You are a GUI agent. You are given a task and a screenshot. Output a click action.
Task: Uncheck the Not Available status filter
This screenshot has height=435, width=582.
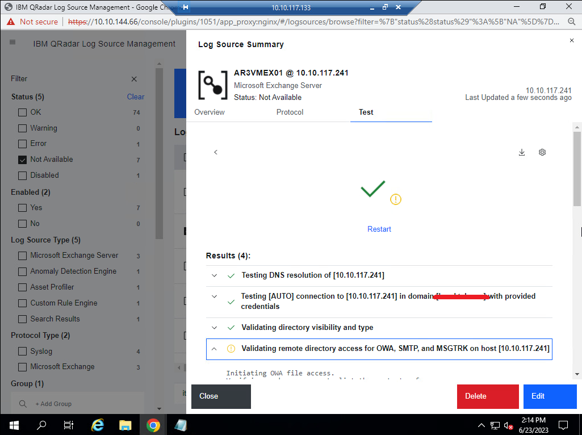point(22,160)
